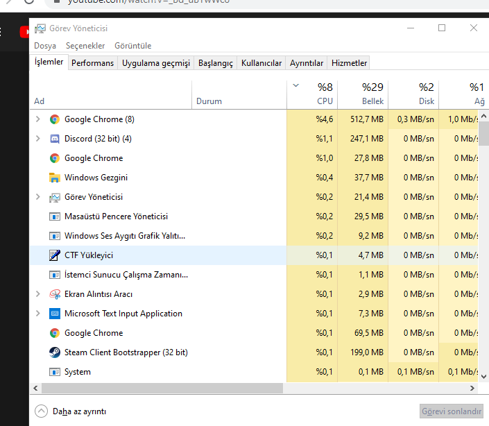Image resolution: width=489 pixels, height=426 pixels.
Task: Click the 0,1 MB/sn disk cell in System row
Action: 413,372
